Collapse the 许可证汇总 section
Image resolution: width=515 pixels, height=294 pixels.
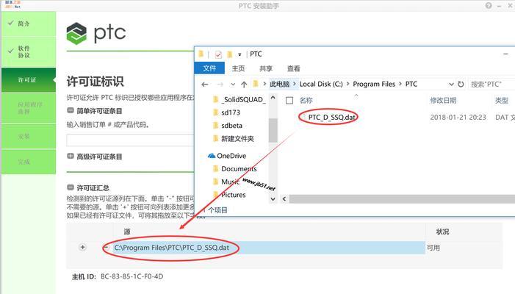pos(71,187)
